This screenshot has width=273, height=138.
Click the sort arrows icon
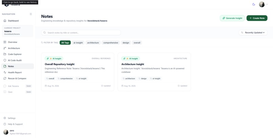tap(242, 33)
